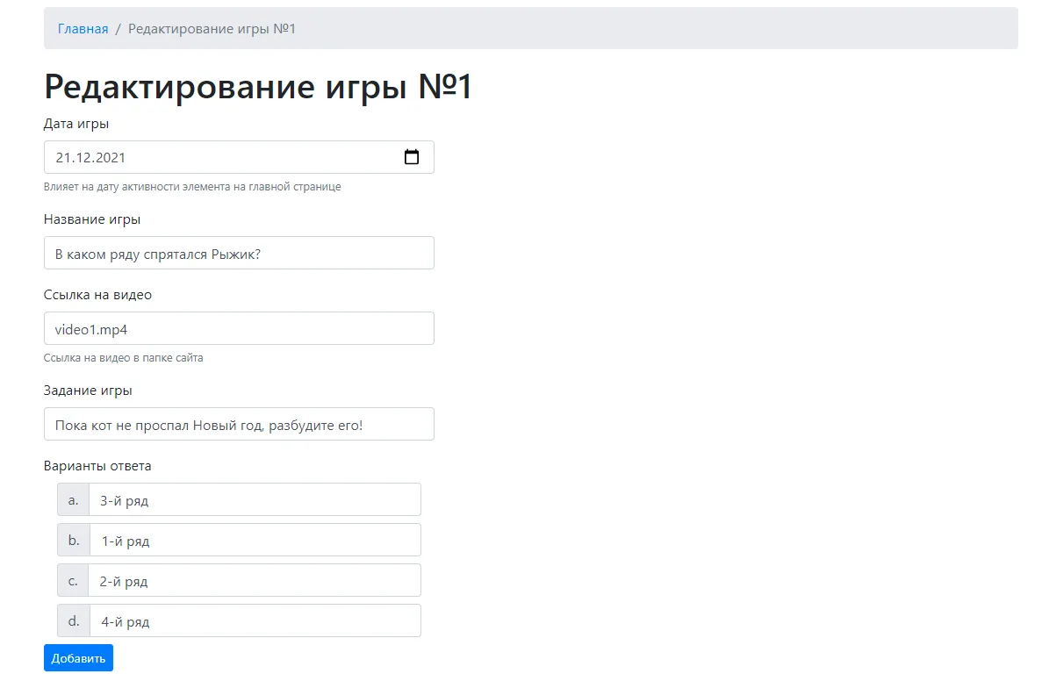Screen dimensions: 1049x681
Task: Submit the form via Добавить
Action: 78,656
